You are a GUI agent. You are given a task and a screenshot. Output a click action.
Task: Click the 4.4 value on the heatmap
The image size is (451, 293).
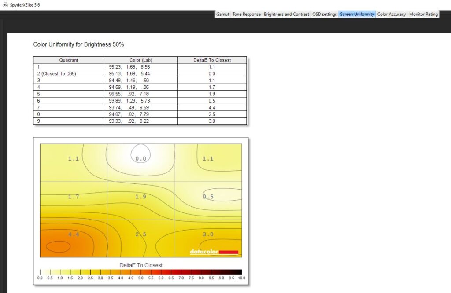tap(74, 234)
